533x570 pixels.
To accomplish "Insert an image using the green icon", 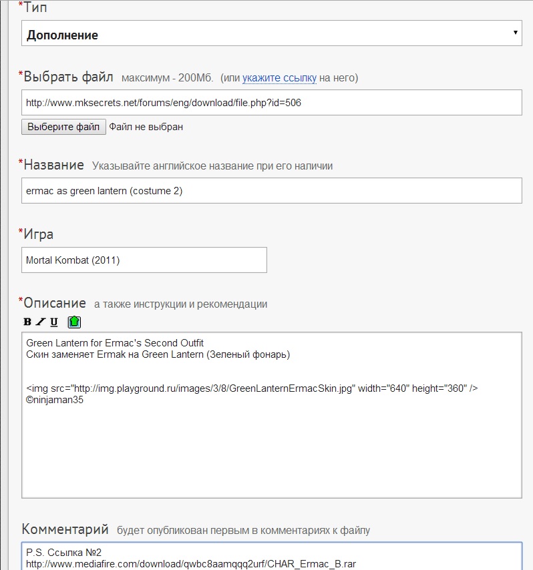I will tap(74, 322).
